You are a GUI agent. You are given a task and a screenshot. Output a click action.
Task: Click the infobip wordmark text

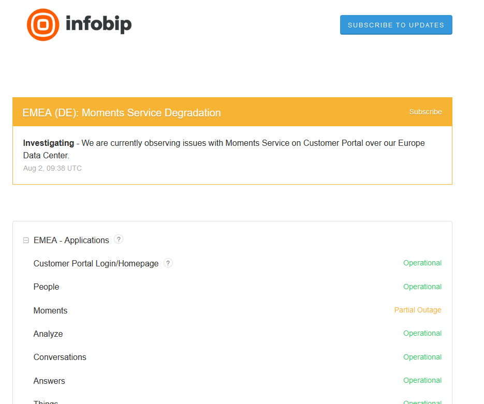click(x=98, y=24)
